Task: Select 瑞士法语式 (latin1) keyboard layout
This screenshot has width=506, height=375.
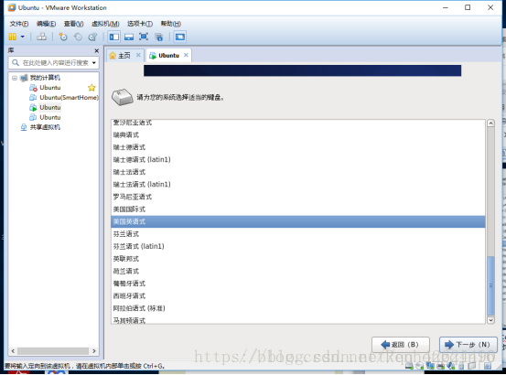Action: (x=298, y=185)
